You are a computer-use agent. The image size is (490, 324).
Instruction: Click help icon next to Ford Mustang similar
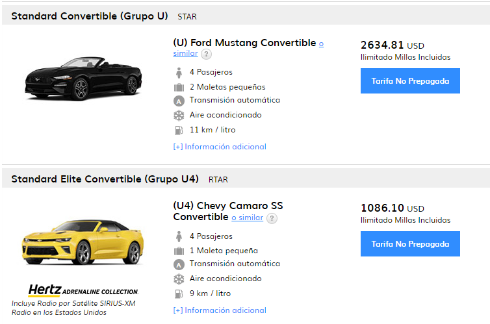pyautogui.click(x=206, y=54)
